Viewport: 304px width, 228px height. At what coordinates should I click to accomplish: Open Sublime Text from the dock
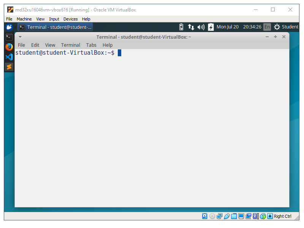[9, 67]
